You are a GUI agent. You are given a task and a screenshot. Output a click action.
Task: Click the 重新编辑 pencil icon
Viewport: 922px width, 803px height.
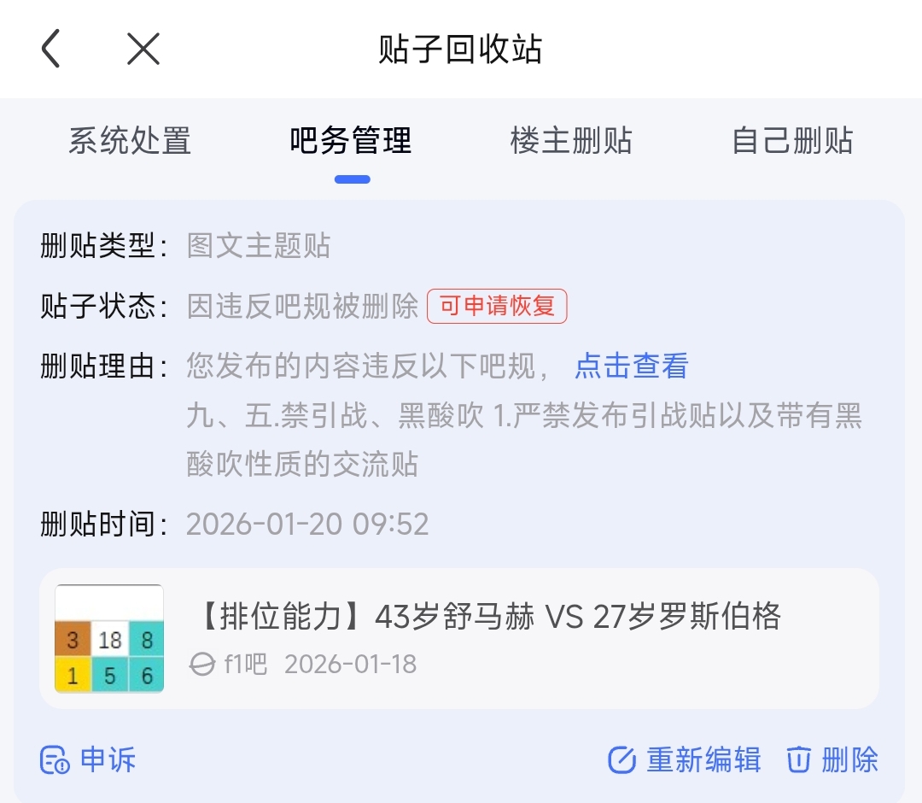tap(621, 759)
